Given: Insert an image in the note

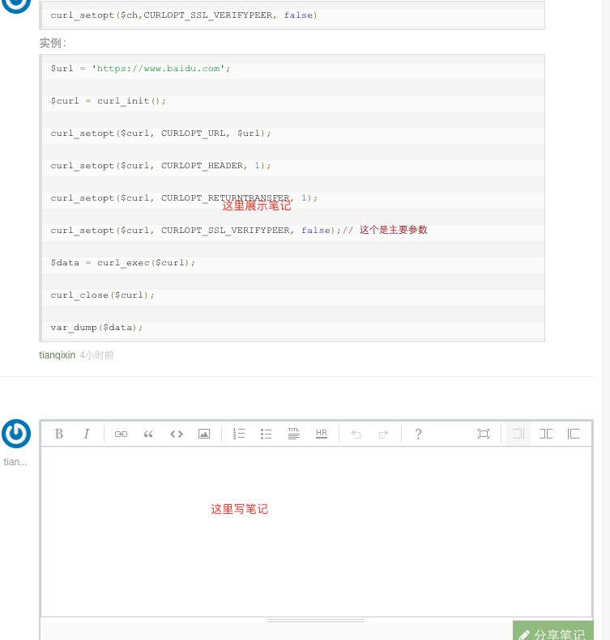Looking at the screenshot, I should click(204, 434).
